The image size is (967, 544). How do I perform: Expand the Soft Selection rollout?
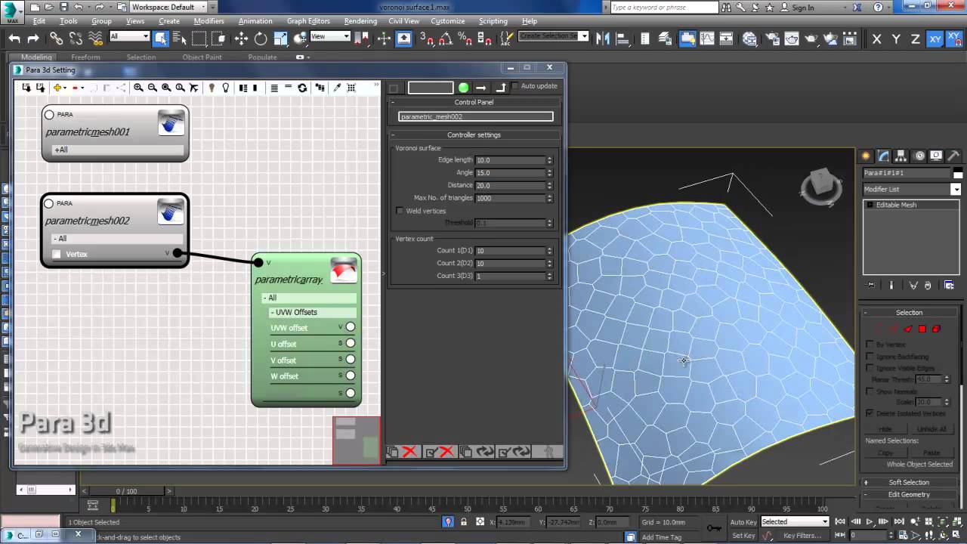click(909, 482)
